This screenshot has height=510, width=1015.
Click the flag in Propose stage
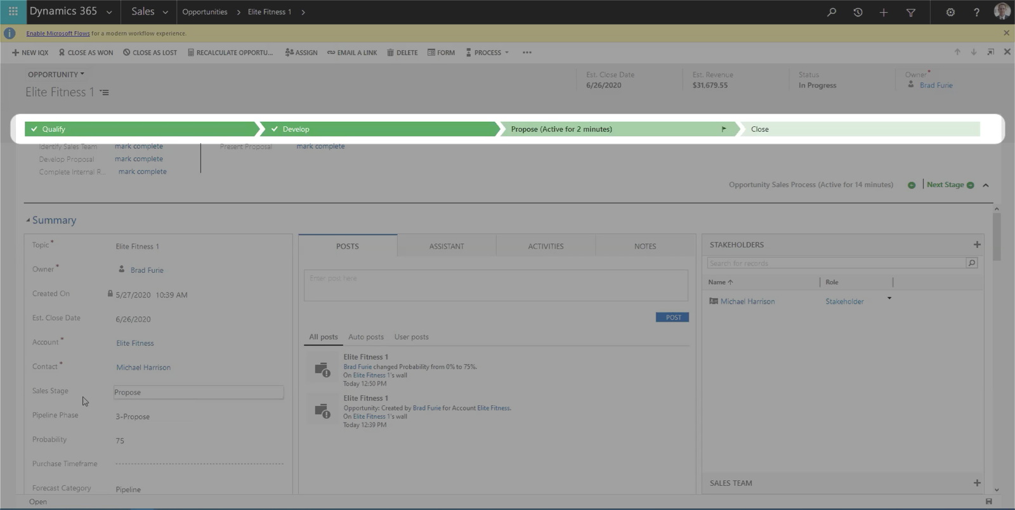click(x=724, y=129)
